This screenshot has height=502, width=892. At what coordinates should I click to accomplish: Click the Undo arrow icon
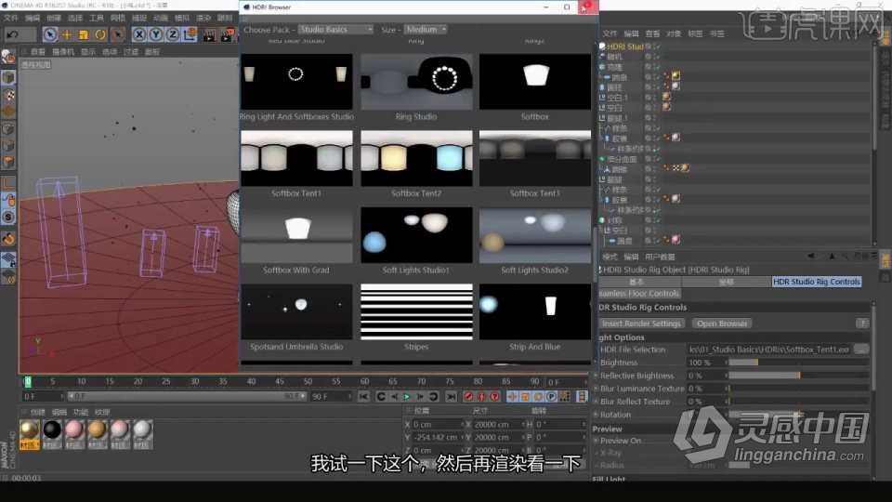(12, 34)
